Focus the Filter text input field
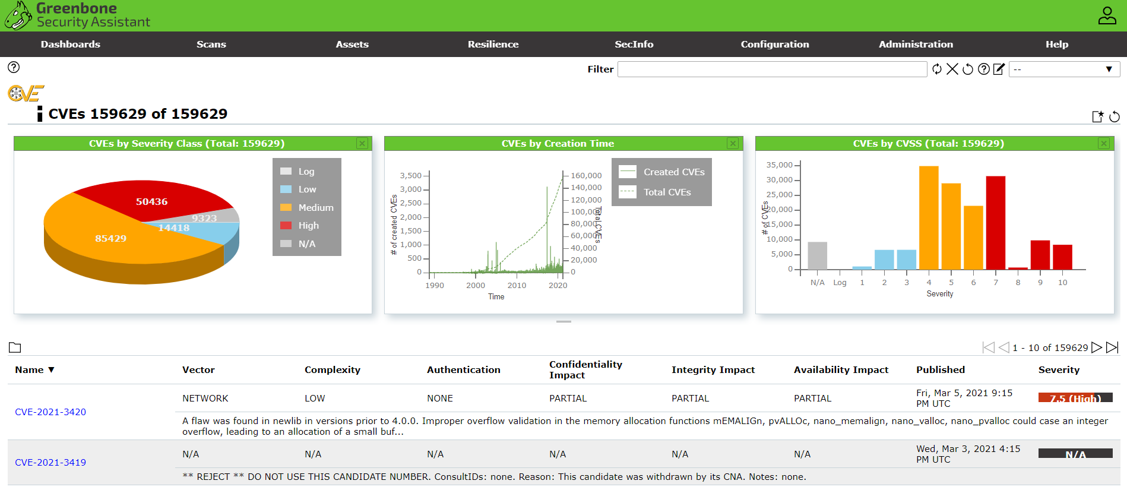Viewport: 1127px width, 490px height. point(772,69)
